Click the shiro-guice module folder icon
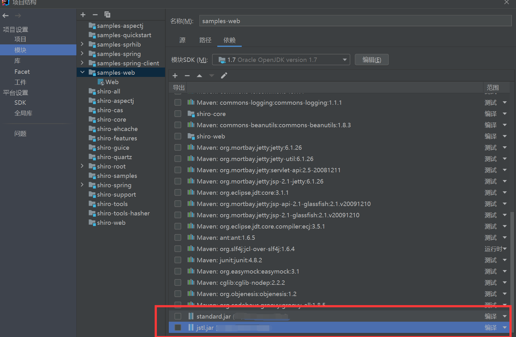 click(92, 148)
